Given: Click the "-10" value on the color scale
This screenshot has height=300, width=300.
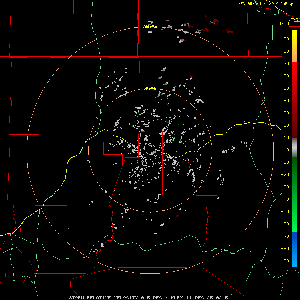Looking at the screenshot, I should coord(285,162).
